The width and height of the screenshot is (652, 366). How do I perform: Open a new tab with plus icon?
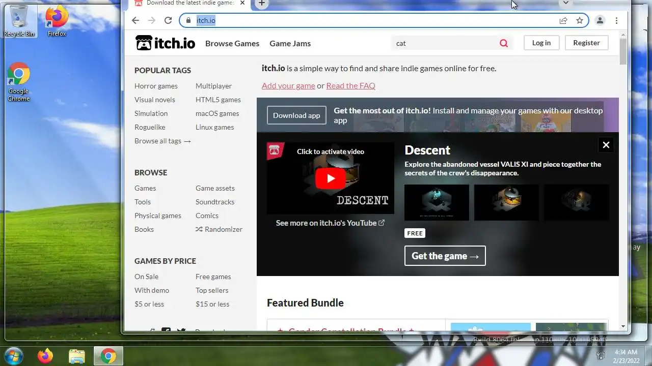[x=262, y=3]
